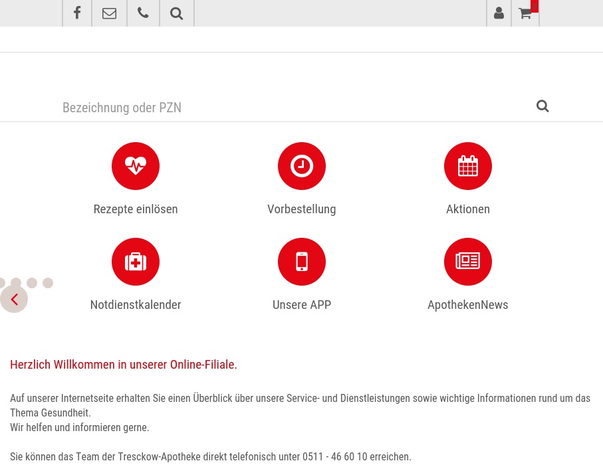Select the last carousel dot indicator
603x465 pixels.
pos(48,283)
